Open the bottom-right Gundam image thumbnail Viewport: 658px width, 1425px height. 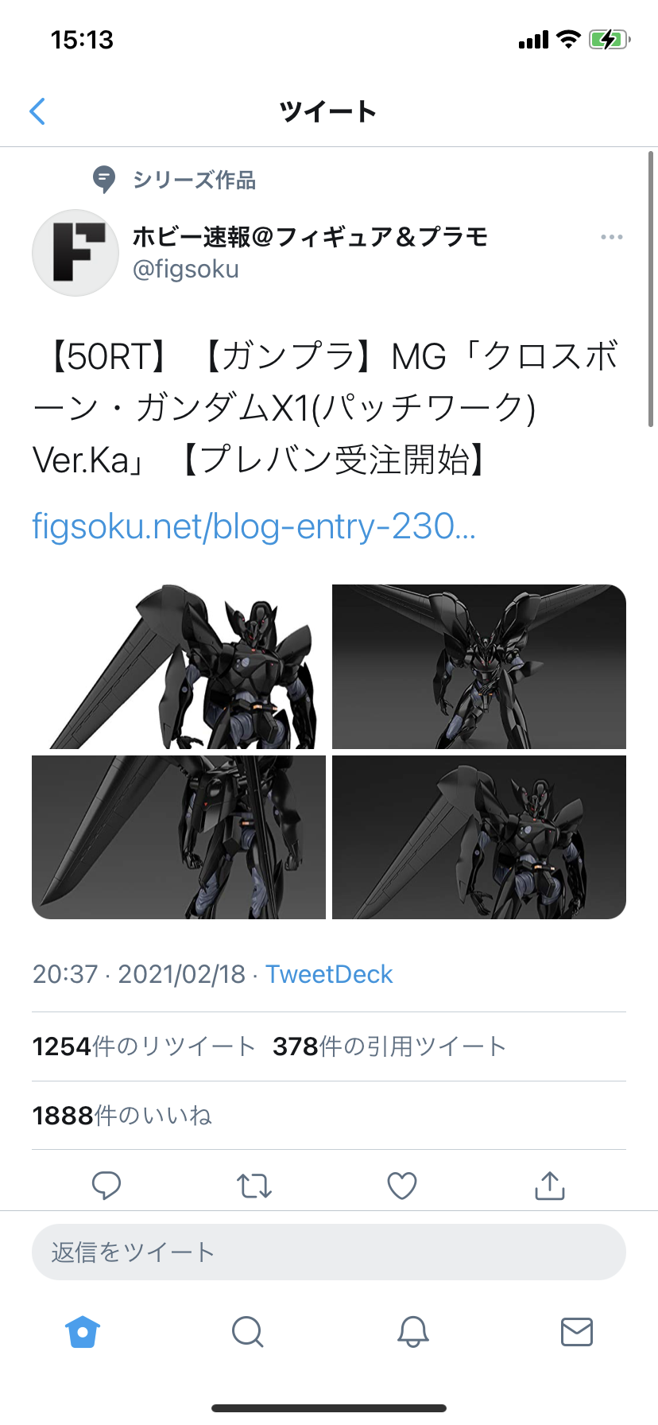479,837
